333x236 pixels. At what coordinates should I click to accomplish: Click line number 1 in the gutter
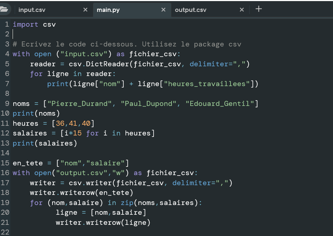pyautogui.click(x=7, y=25)
